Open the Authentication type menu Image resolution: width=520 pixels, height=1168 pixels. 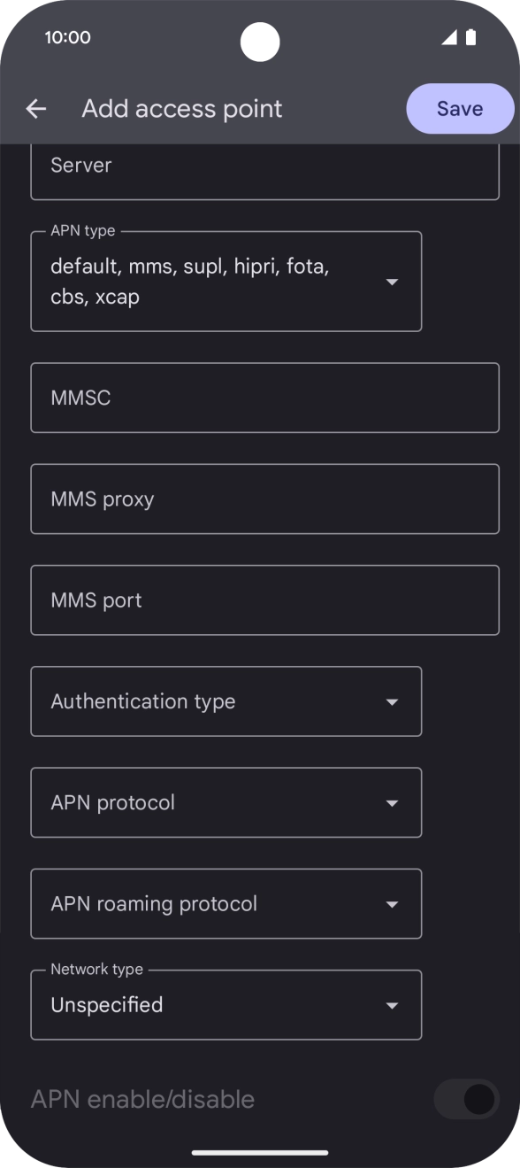point(226,700)
